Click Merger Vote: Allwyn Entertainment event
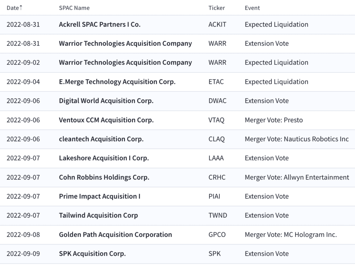This screenshot has width=355, height=265. pyautogui.click(x=297, y=177)
